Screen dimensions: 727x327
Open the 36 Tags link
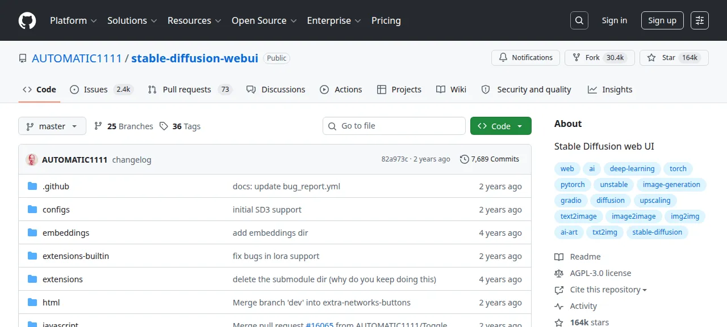pos(180,126)
